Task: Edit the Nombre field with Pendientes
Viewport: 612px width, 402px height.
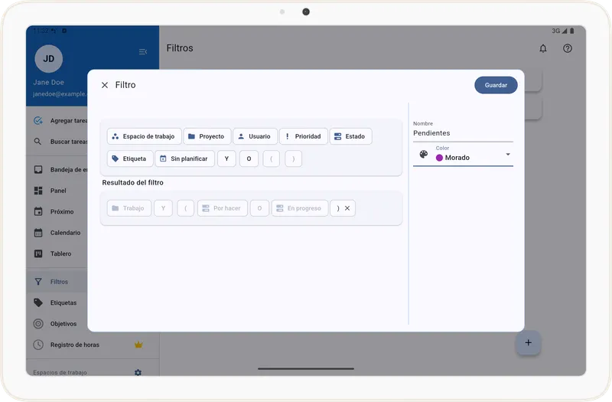Action: 462,132
